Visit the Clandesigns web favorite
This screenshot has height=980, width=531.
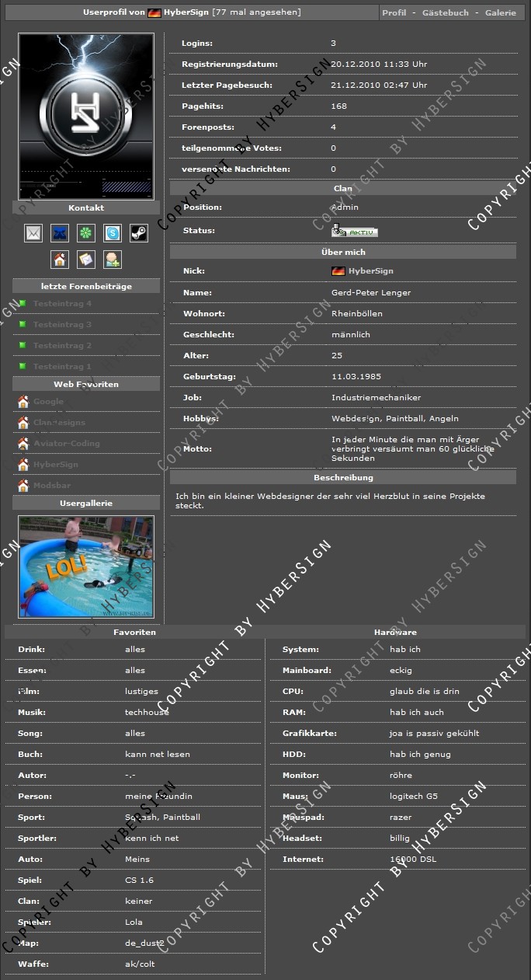click(x=59, y=423)
